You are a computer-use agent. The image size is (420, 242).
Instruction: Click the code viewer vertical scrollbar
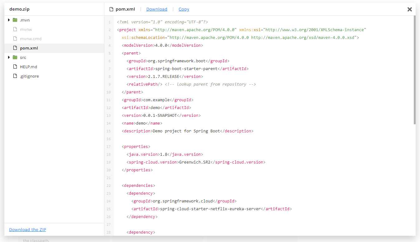point(414,70)
